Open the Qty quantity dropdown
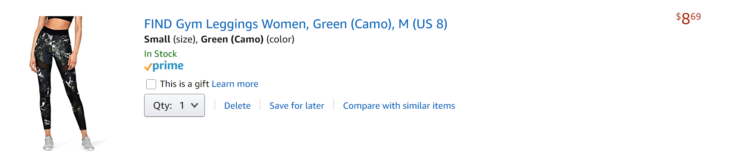 point(174,105)
